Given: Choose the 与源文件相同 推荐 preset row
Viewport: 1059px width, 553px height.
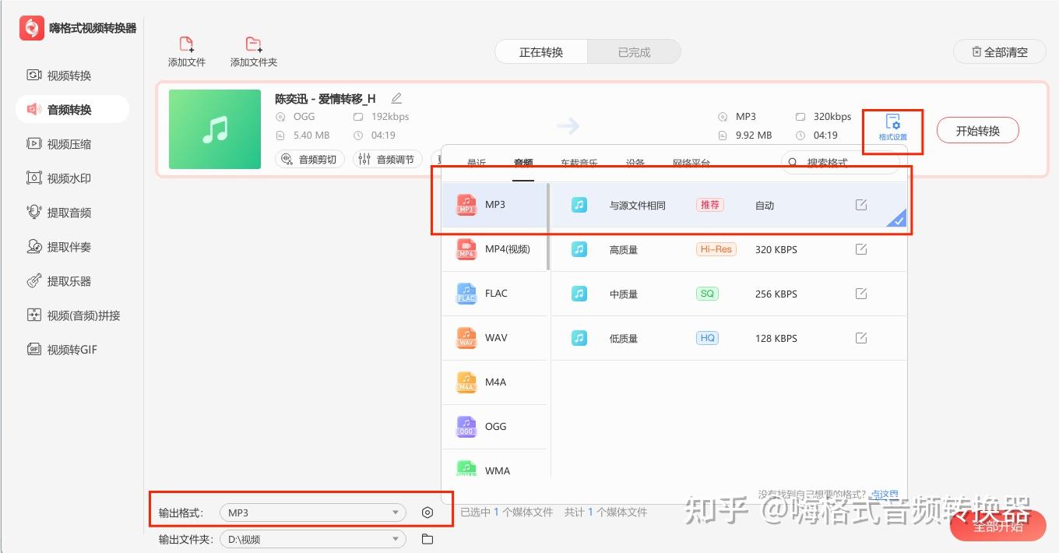Looking at the screenshot, I should [730, 205].
